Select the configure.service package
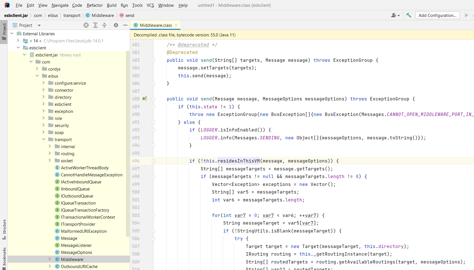Screen dimensions: 474x270 point(70,83)
